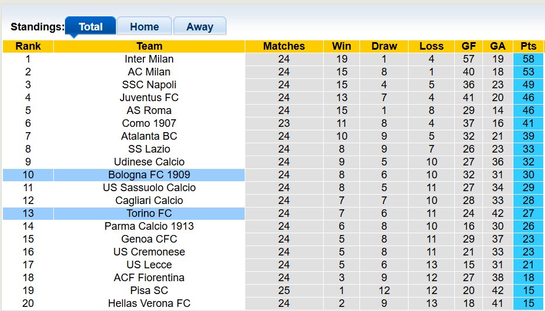Open the Como 1907 team entry
The image size is (545, 311).
tap(149, 123)
